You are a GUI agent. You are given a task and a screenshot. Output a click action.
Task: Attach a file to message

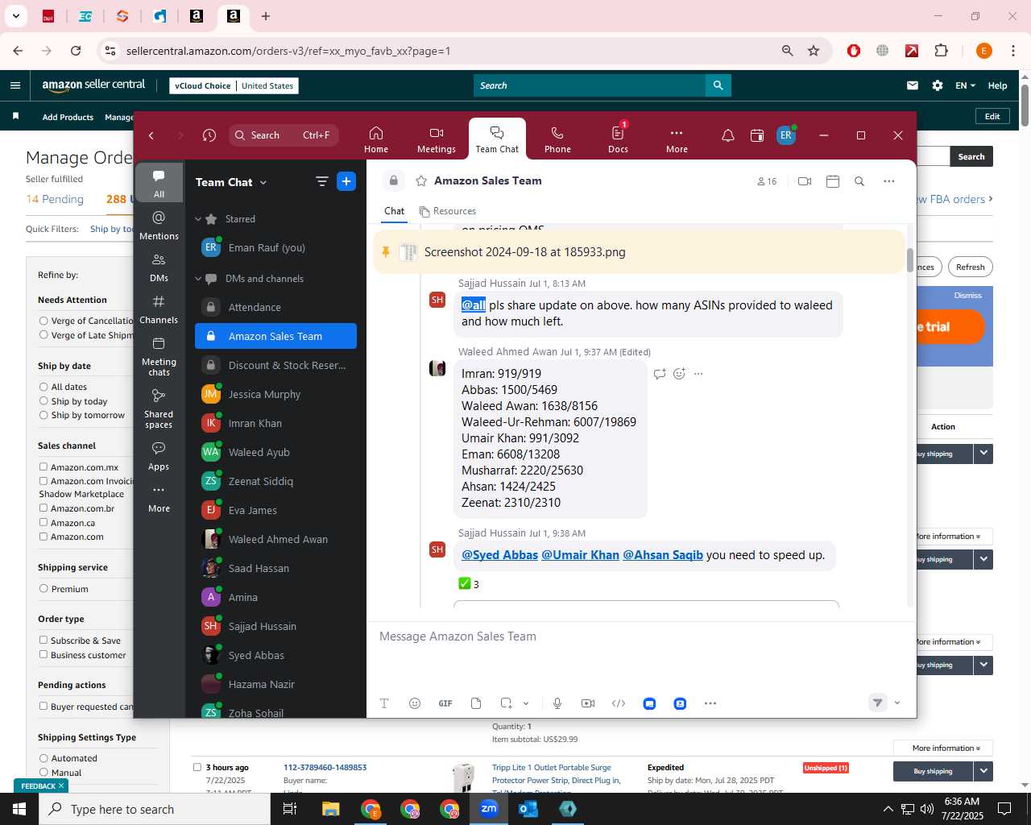click(476, 703)
